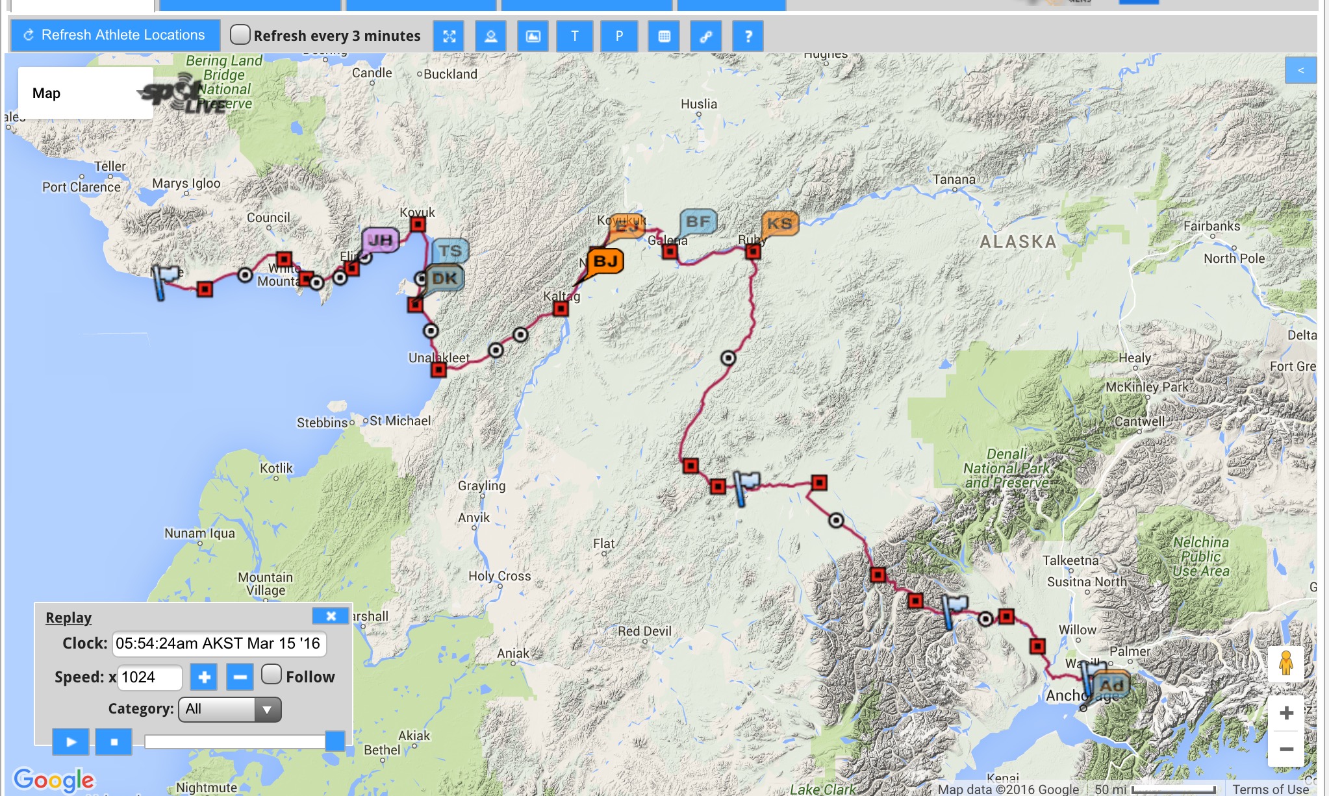Image resolution: width=1329 pixels, height=796 pixels.
Task: Click Refresh Athlete Locations button
Action: click(x=115, y=35)
